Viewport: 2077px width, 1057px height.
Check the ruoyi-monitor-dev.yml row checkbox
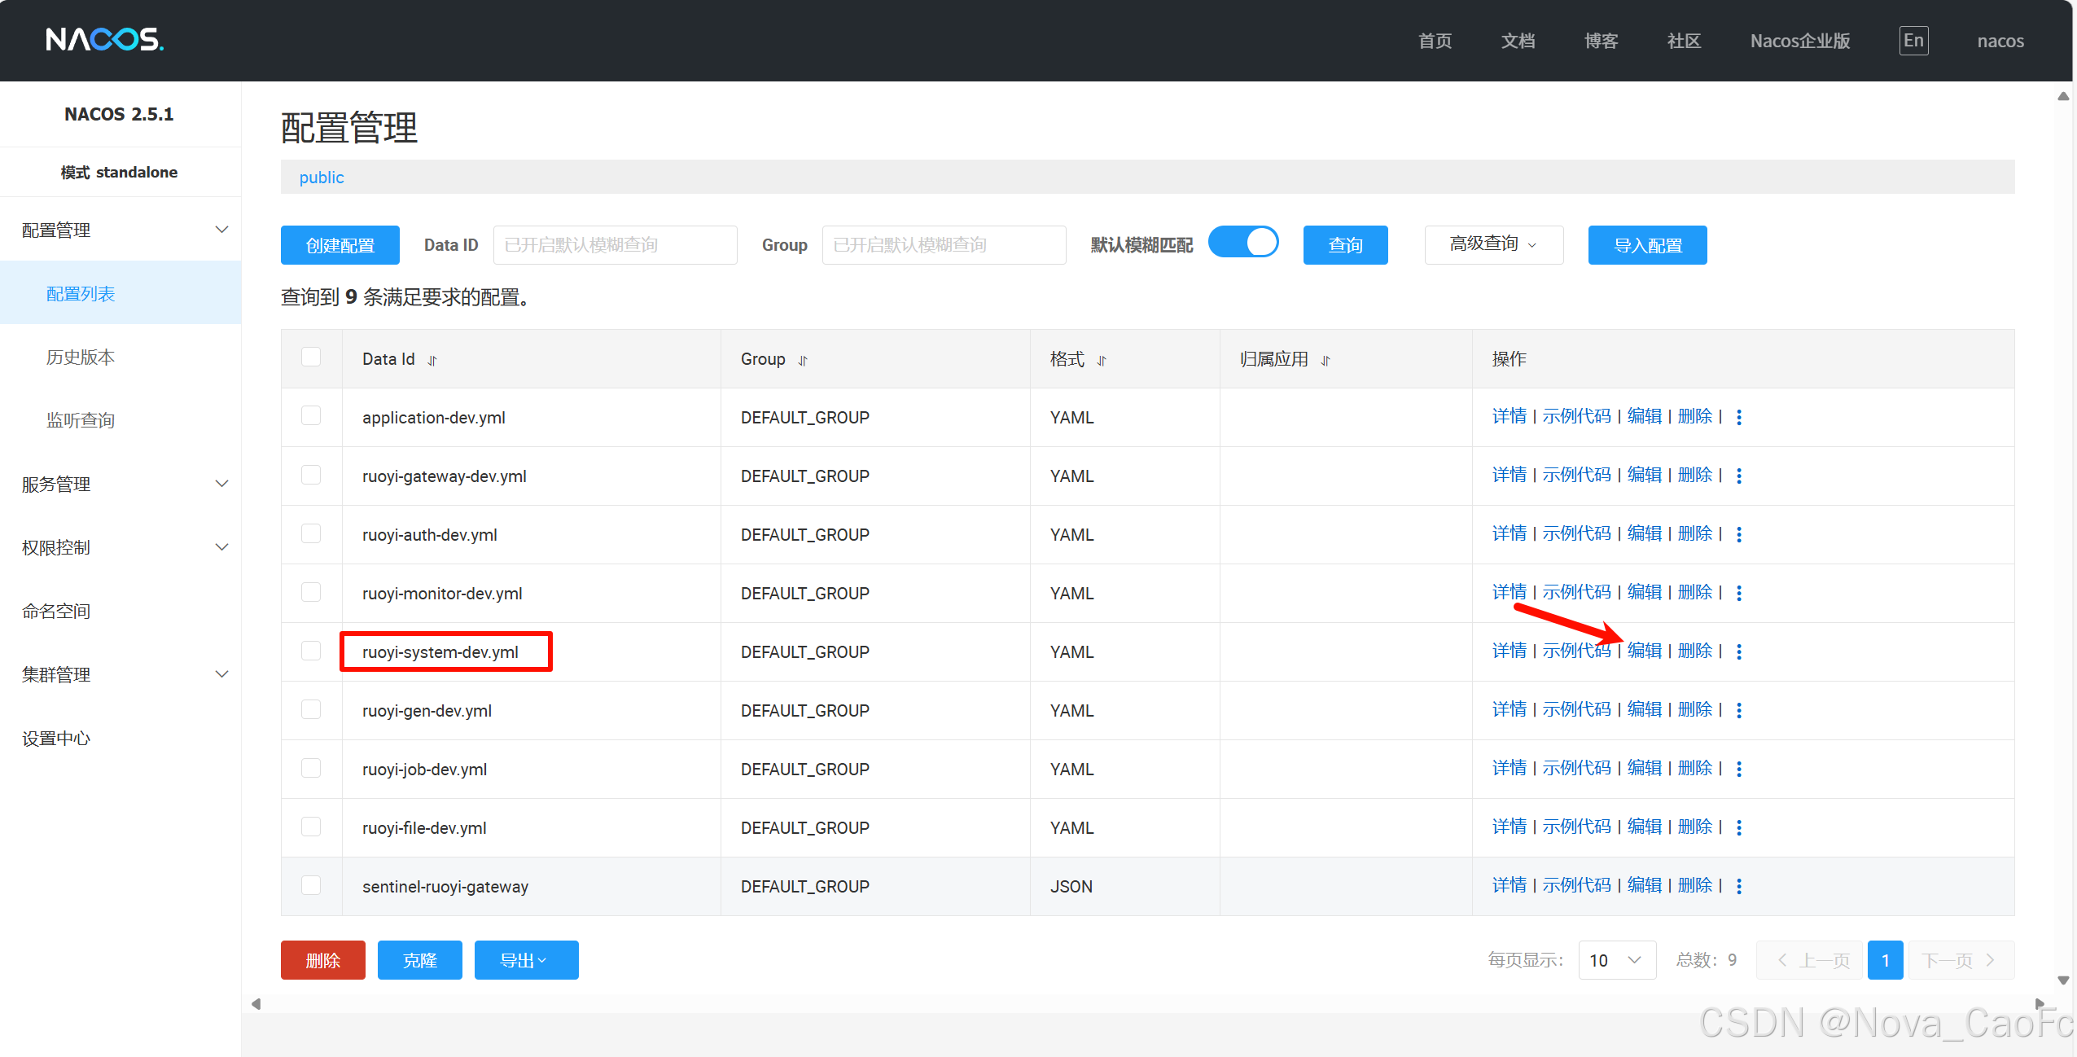(311, 591)
